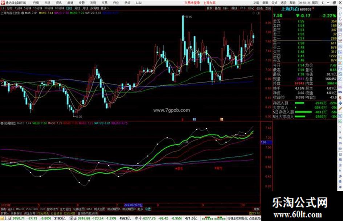Open the 公式 (Formula) menu at top right
The height and width of the screenshot is (221, 343).
pyautogui.click(x=274, y=3)
